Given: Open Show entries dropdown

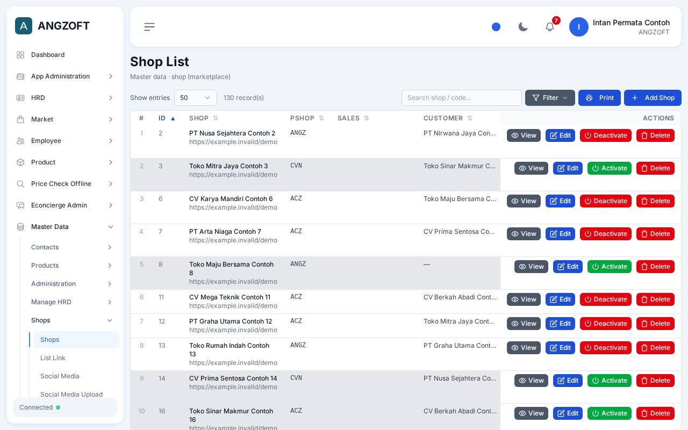Looking at the screenshot, I should tap(196, 98).
